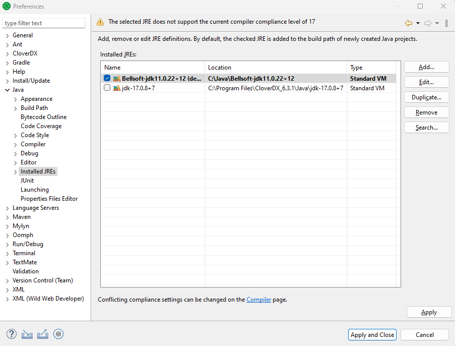The width and height of the screenshot is (455, 346).
Task: Open Help from the bottom-left question mark icon
Action: click(x=11, y=333)
